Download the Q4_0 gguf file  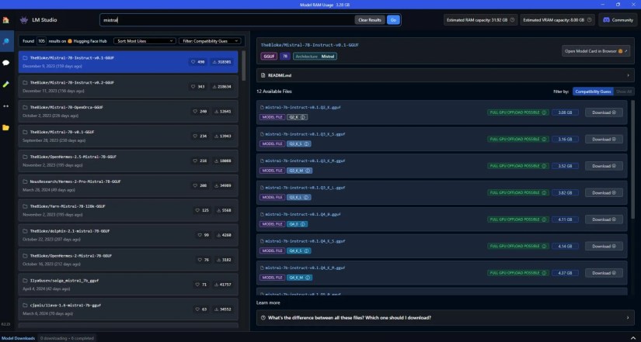point(604,219)
